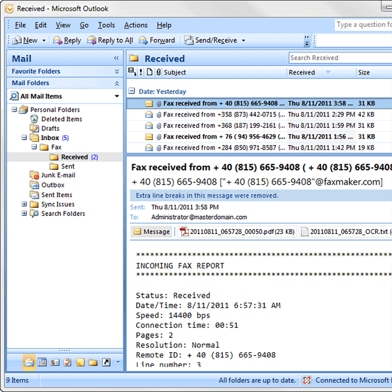Open the All Mail Items dropdown
Image resolution: width=392 pixels, height=392 pixels.
point(116,96)
